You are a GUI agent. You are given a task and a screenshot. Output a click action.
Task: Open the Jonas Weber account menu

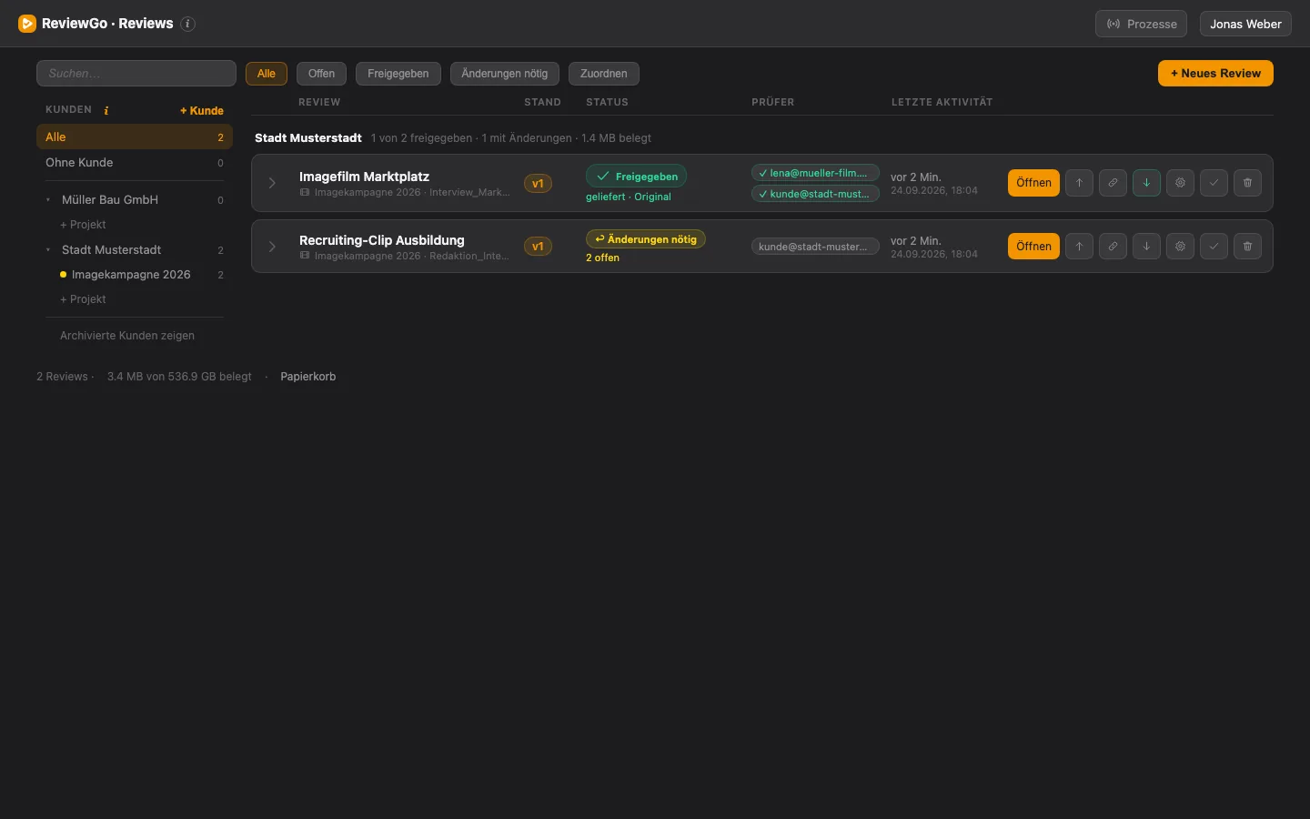click(x=1245, y=24)
